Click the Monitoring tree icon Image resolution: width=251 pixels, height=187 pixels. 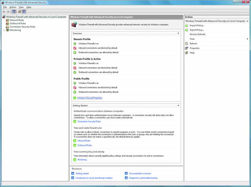(x=7, y=30)
